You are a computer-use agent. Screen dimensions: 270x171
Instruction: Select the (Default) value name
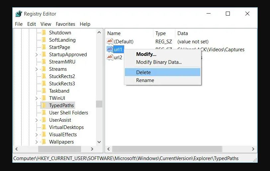(x=124, y=41)
